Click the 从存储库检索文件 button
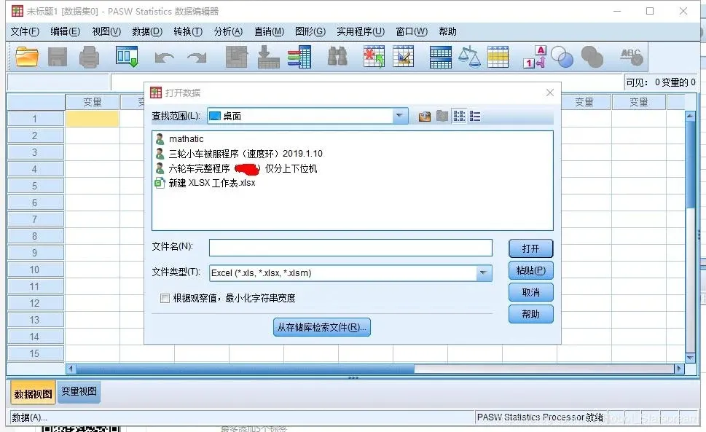This screenshot has width=706, height=432. 321,327
